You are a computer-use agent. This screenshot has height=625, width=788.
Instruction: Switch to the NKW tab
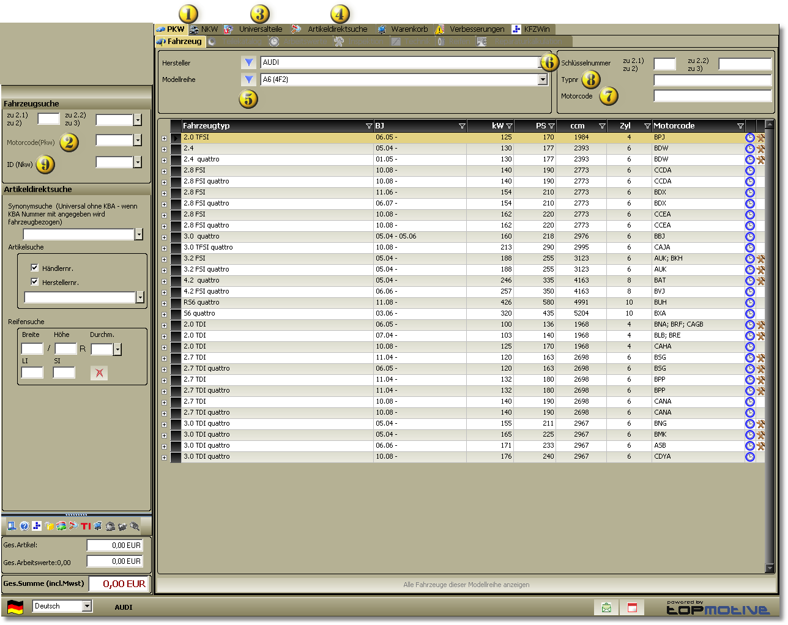[204, 29]
